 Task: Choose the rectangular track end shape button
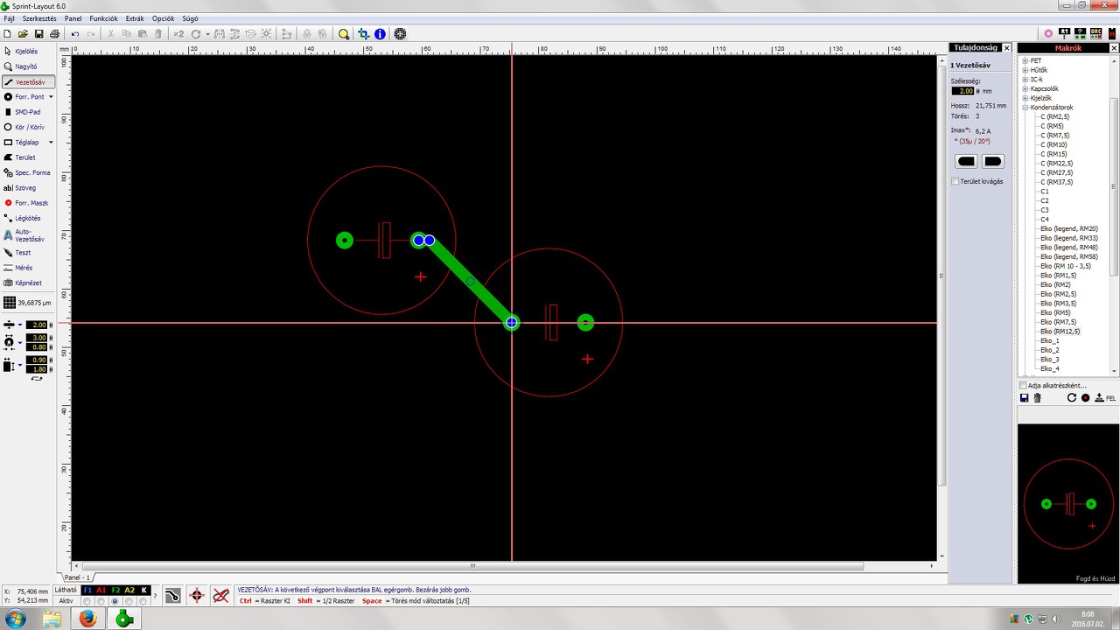[x=966, y=161]
